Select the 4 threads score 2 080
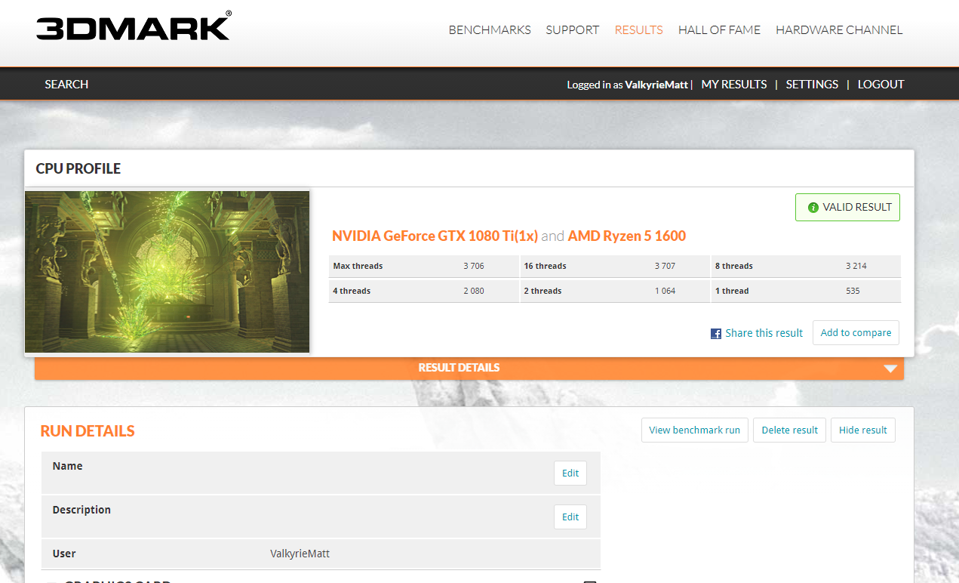 click(x=475, y=291)
